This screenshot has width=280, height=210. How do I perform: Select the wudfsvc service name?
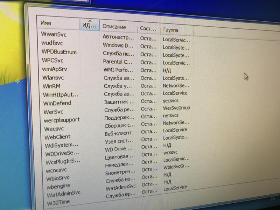click(x=52, y=43)
